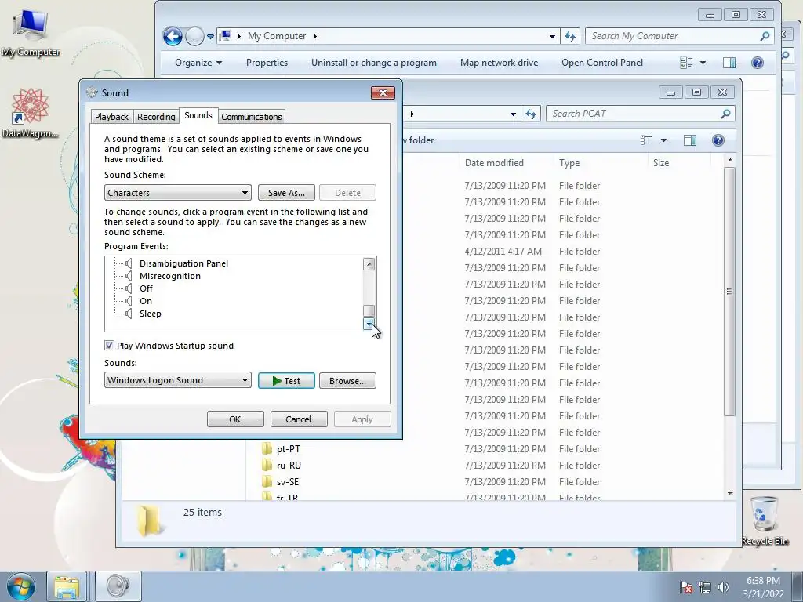Click the network tray icon
Screen dimensions: 803x602
pyautogui.click(x=705, y=587)
